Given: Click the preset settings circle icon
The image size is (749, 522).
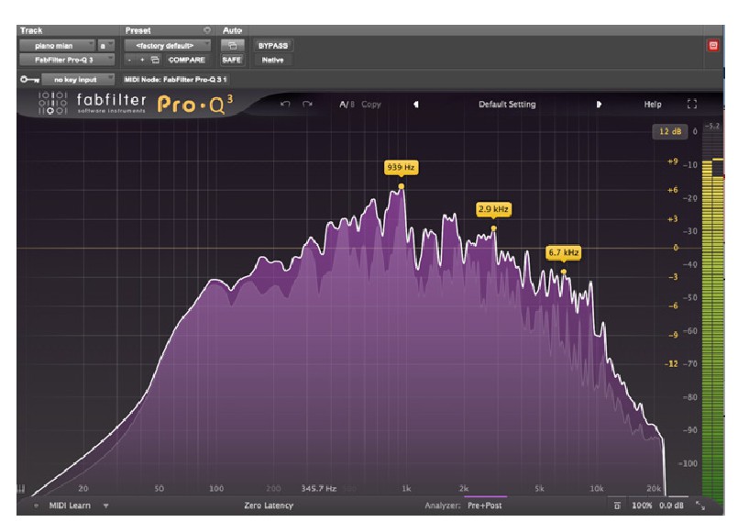Looking at the screenshot, I should point(207,30).
